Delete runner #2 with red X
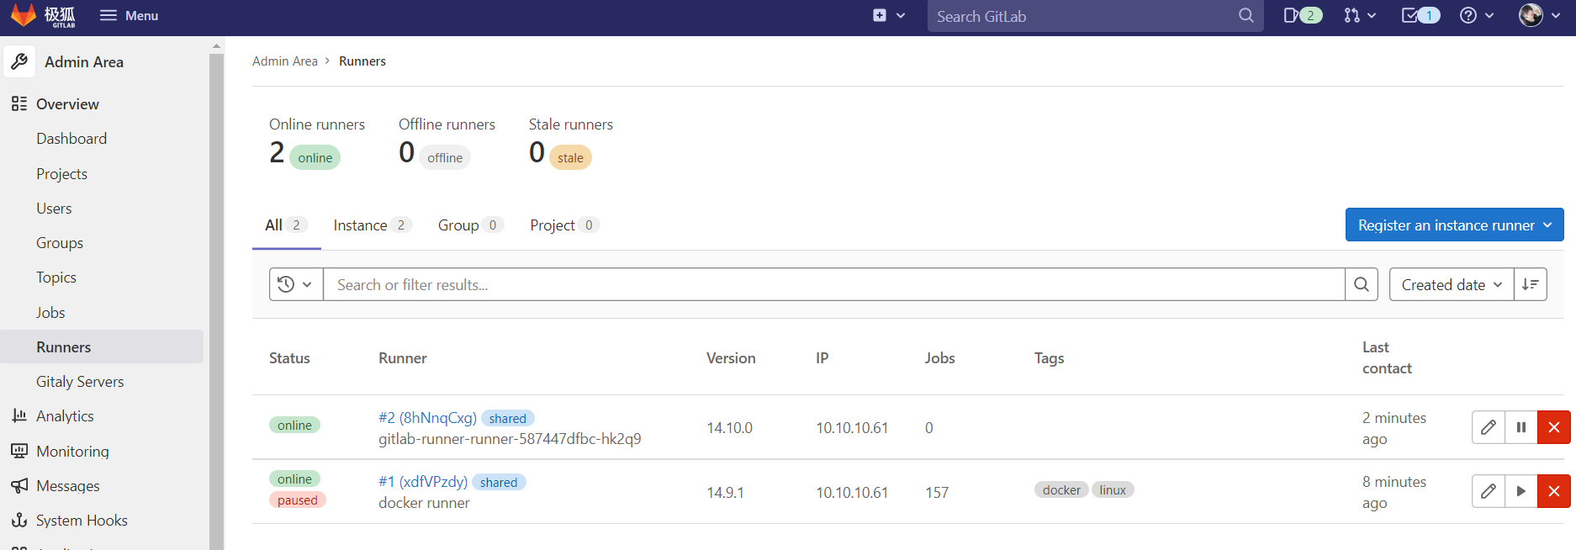Viewport: 1576px width, 550px height. point(1554,427)
